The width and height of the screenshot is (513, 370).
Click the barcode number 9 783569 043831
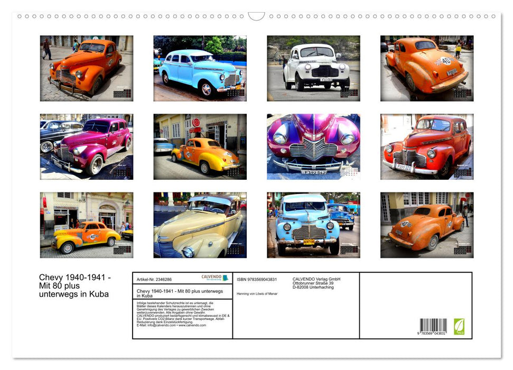click(x=432, y=333)
